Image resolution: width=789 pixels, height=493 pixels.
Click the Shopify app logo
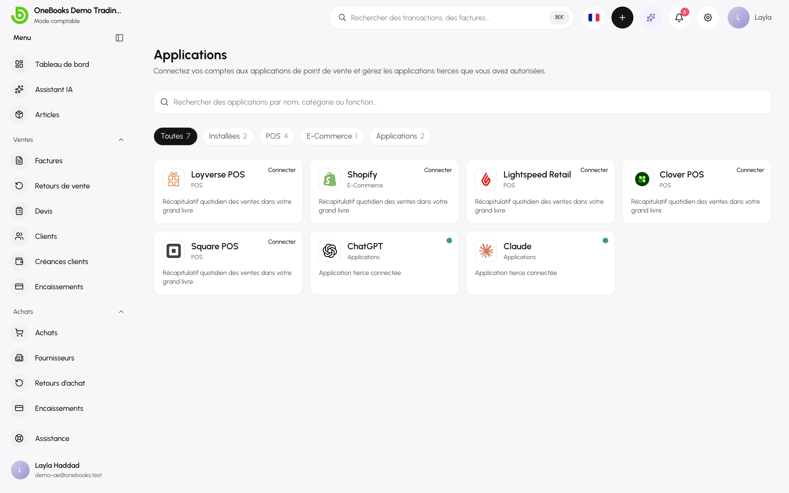point(330,179)
